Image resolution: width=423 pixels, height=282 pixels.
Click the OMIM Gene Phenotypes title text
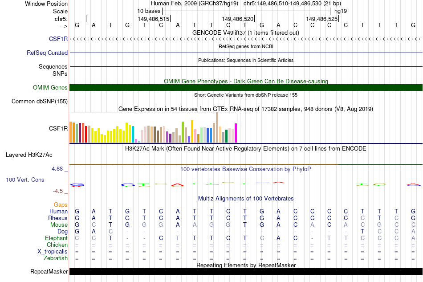[x=246, y=81]
